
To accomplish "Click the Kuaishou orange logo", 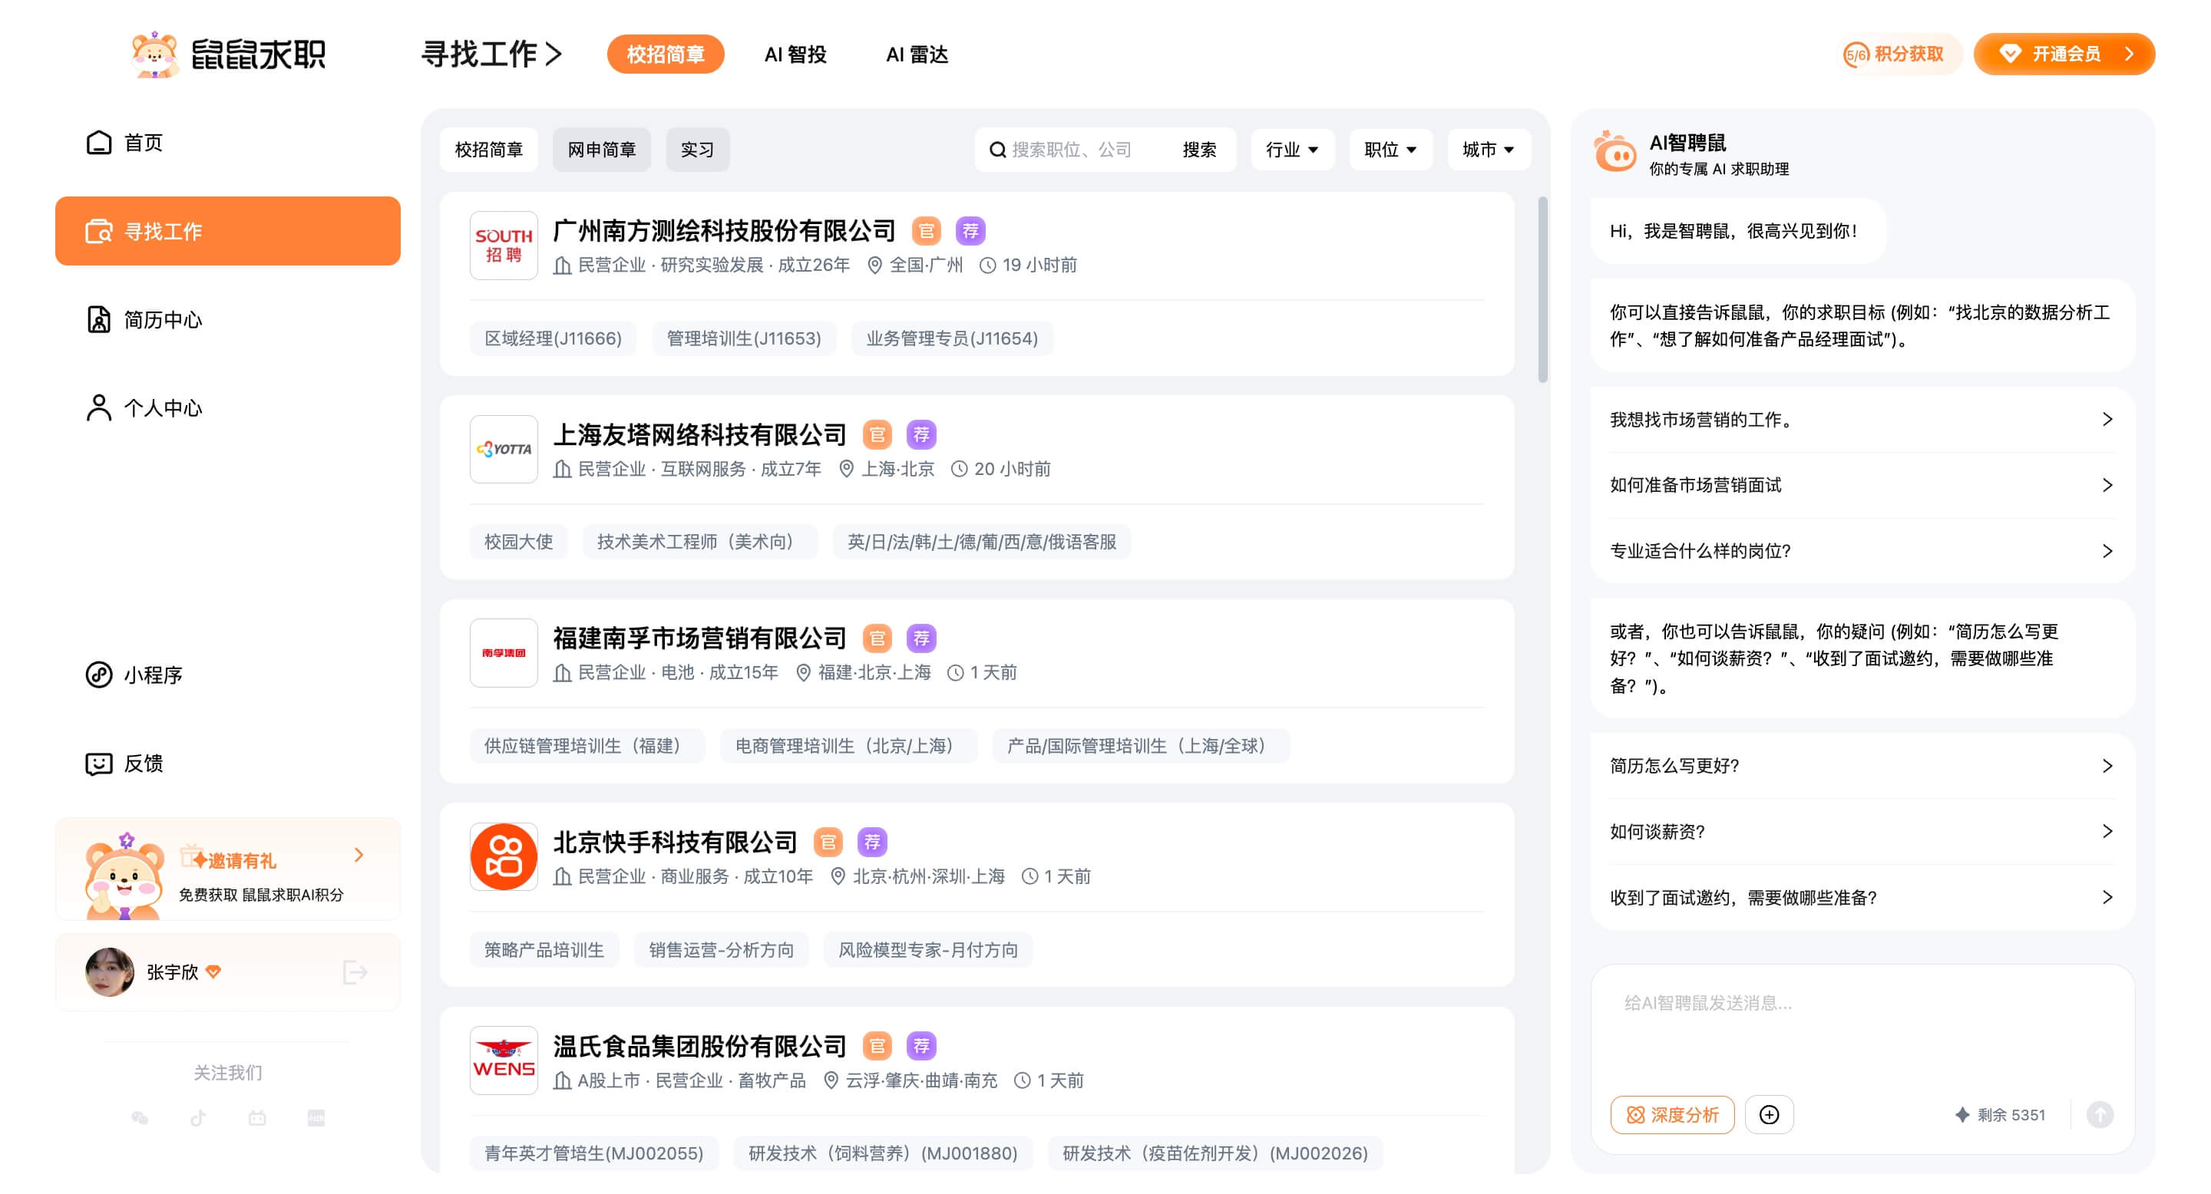I will pyautogui.click(x=504, y=857).
